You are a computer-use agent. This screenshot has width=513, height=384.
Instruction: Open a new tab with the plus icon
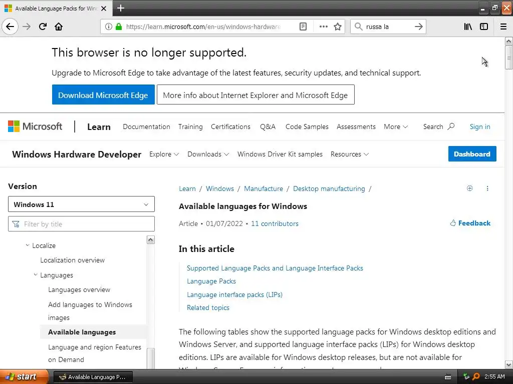120,8
